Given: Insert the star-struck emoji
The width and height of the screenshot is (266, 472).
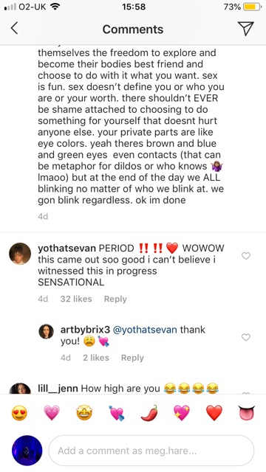Looking at the screenshot, I should [x=84, y=413].
